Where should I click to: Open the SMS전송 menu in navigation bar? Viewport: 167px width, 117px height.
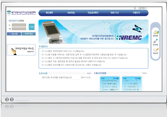(71, 13)
